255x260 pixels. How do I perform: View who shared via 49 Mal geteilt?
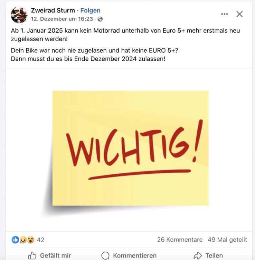pyautogui.click(x=227, y=240)
